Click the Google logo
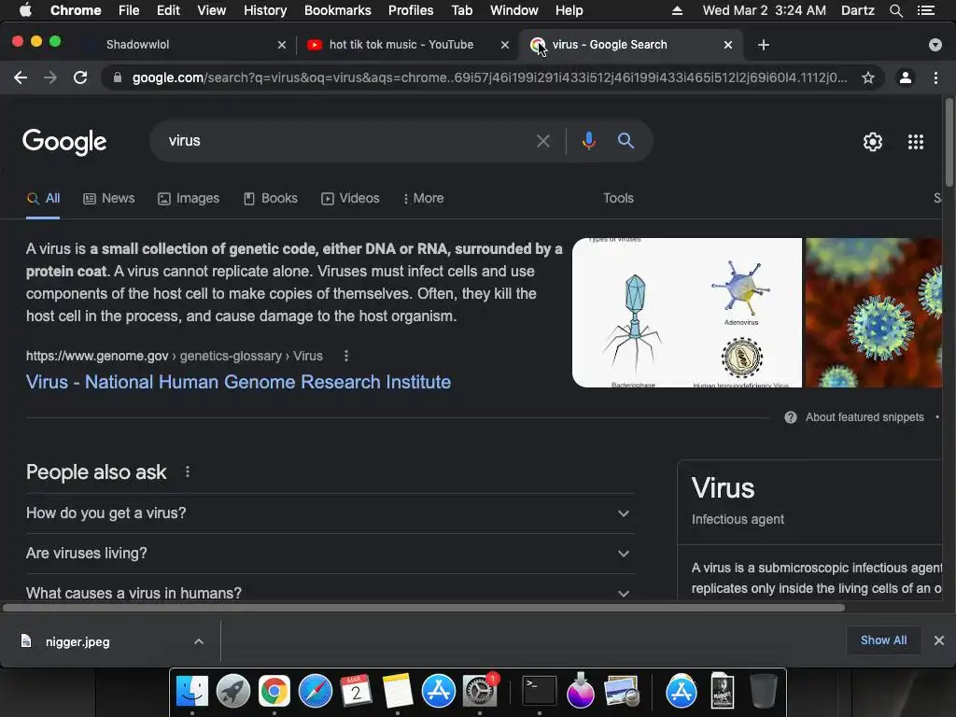The image size is (956, 717). 64,142
